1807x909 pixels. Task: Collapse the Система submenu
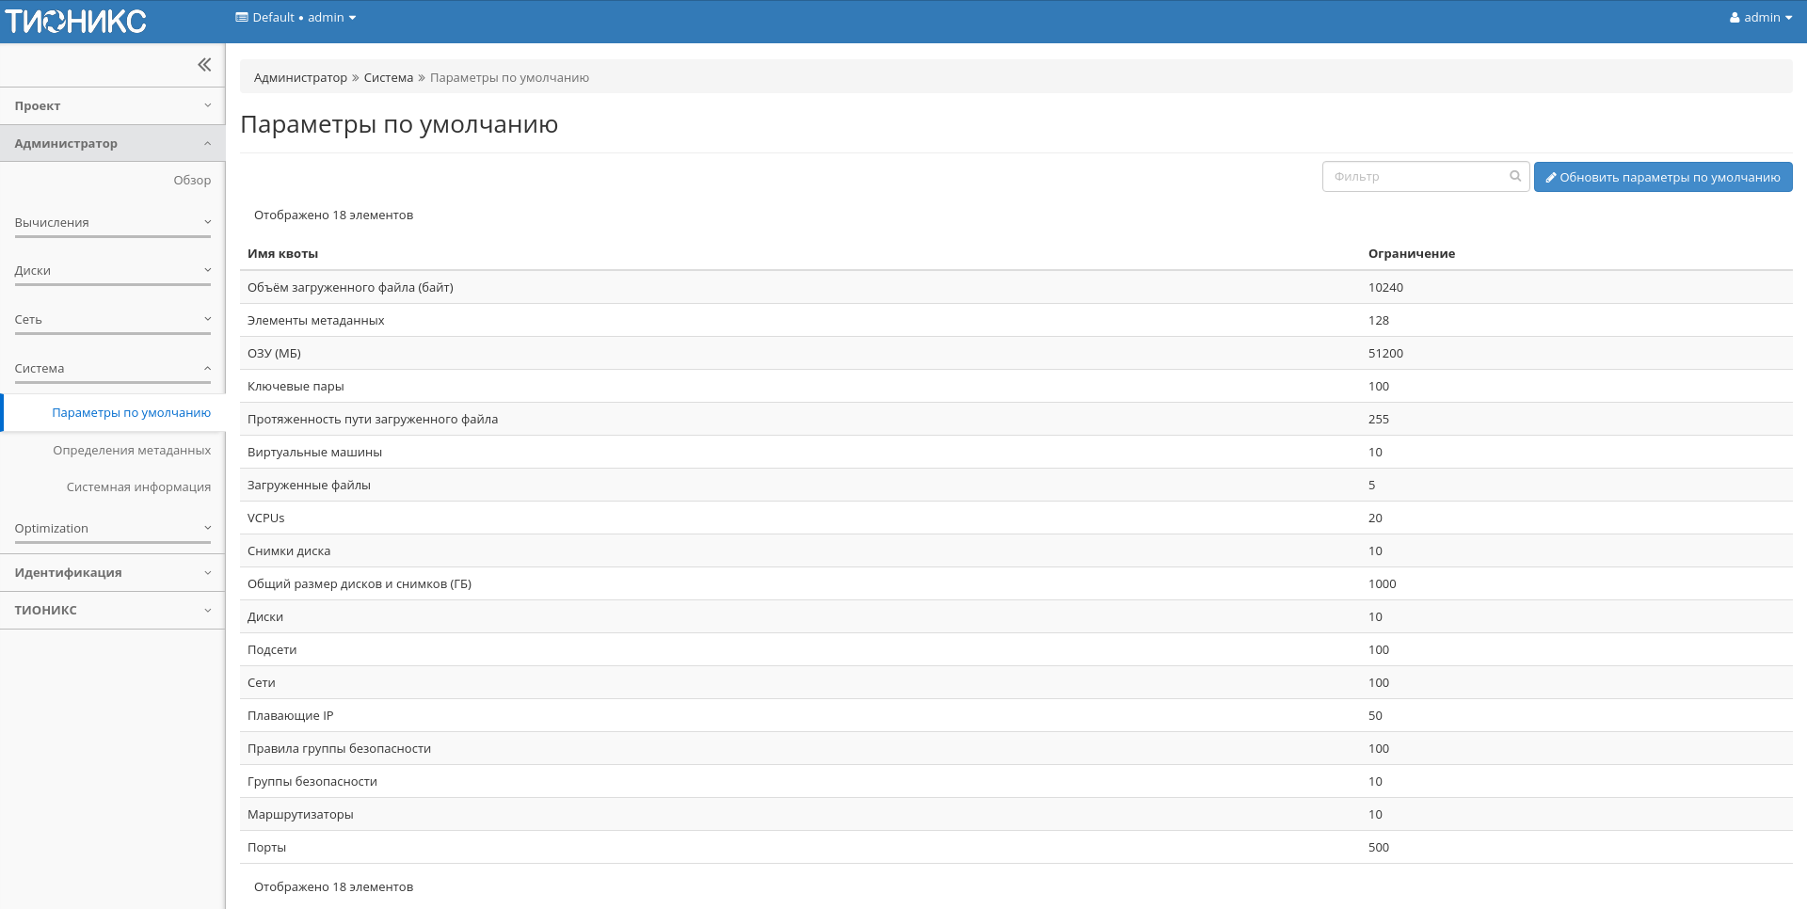coord(112,369)
